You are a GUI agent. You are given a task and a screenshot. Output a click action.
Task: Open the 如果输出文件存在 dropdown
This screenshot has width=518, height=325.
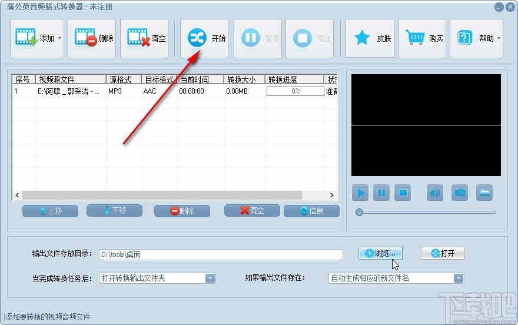point(396,278)
